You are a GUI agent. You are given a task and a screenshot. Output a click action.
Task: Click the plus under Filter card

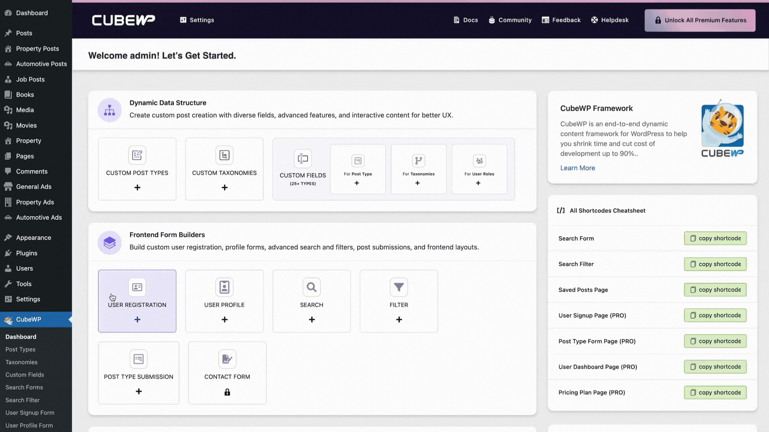(x=399, y=320)
